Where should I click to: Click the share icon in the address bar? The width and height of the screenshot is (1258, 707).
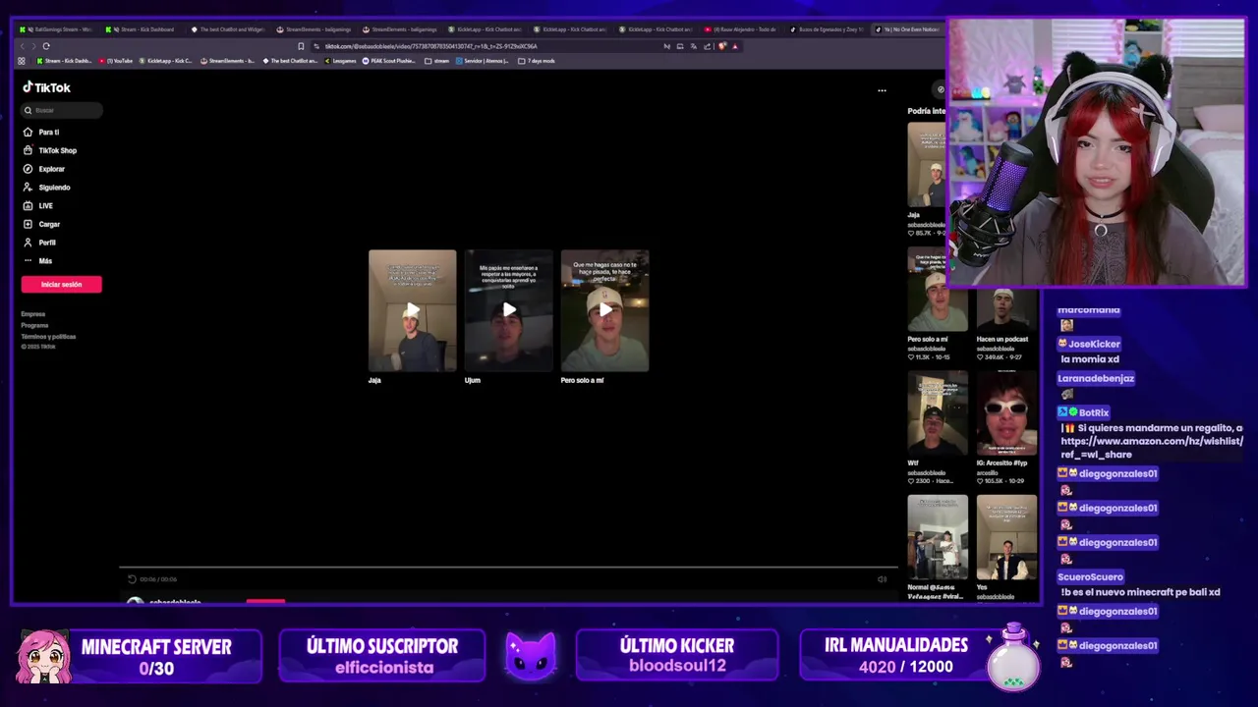[x=707, y=46]
